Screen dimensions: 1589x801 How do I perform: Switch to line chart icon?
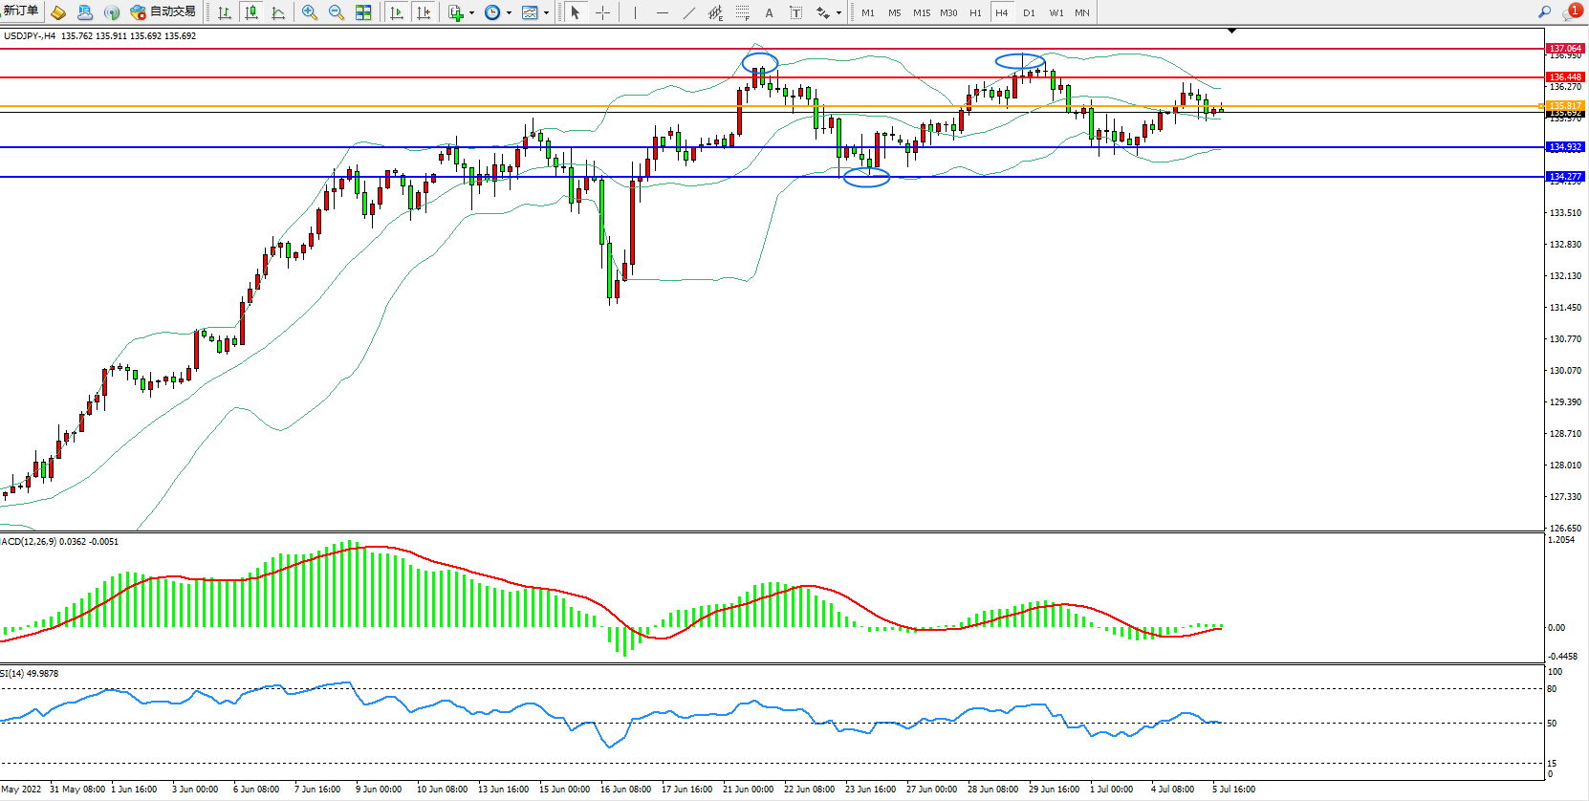(278, 12)
